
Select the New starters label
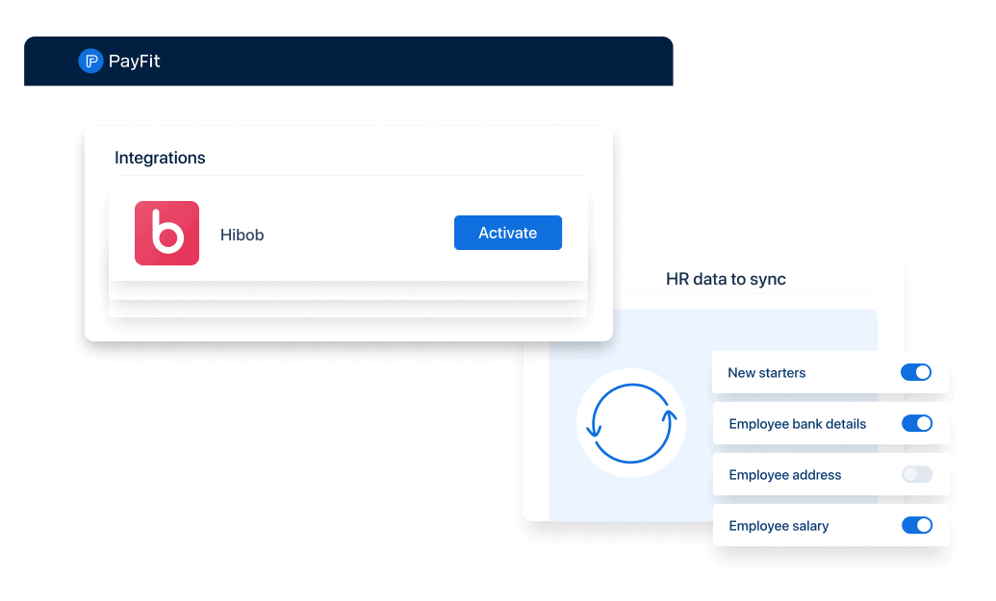tap(767, 373)
